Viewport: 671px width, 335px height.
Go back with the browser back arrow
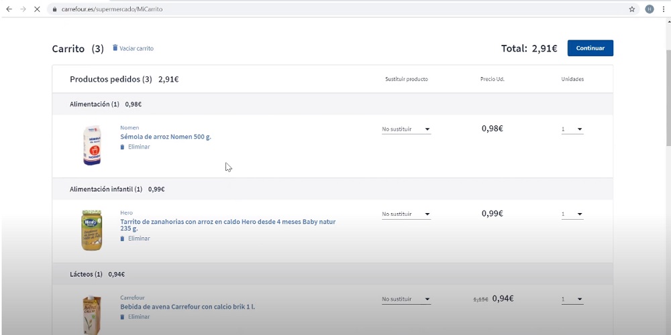click(9, 9)
